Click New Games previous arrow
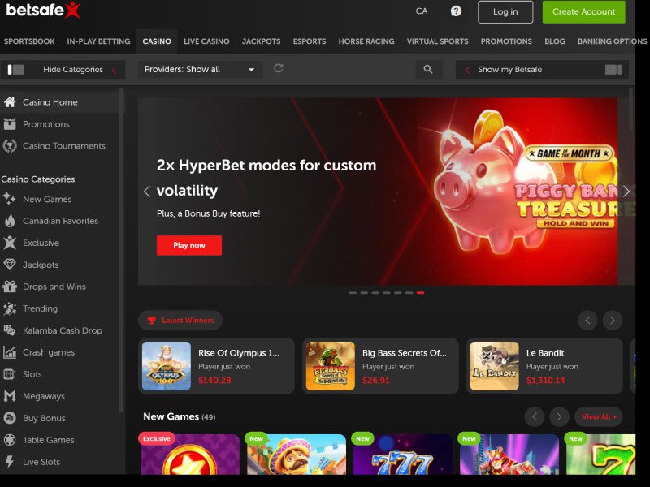Screen dimensions: 650x487 535,416
